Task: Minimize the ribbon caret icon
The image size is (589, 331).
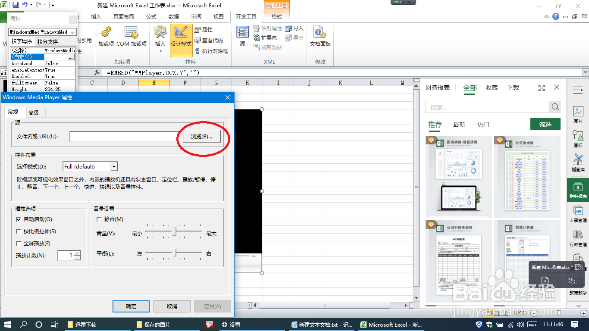Action: [x=546, y=17]
